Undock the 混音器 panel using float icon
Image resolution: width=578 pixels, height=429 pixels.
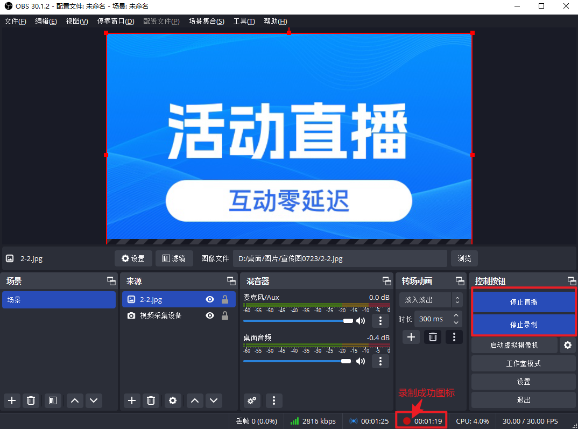click(386, 281)
